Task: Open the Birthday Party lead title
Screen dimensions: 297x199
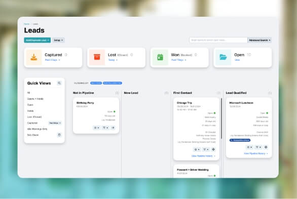Action: point(85,103)
